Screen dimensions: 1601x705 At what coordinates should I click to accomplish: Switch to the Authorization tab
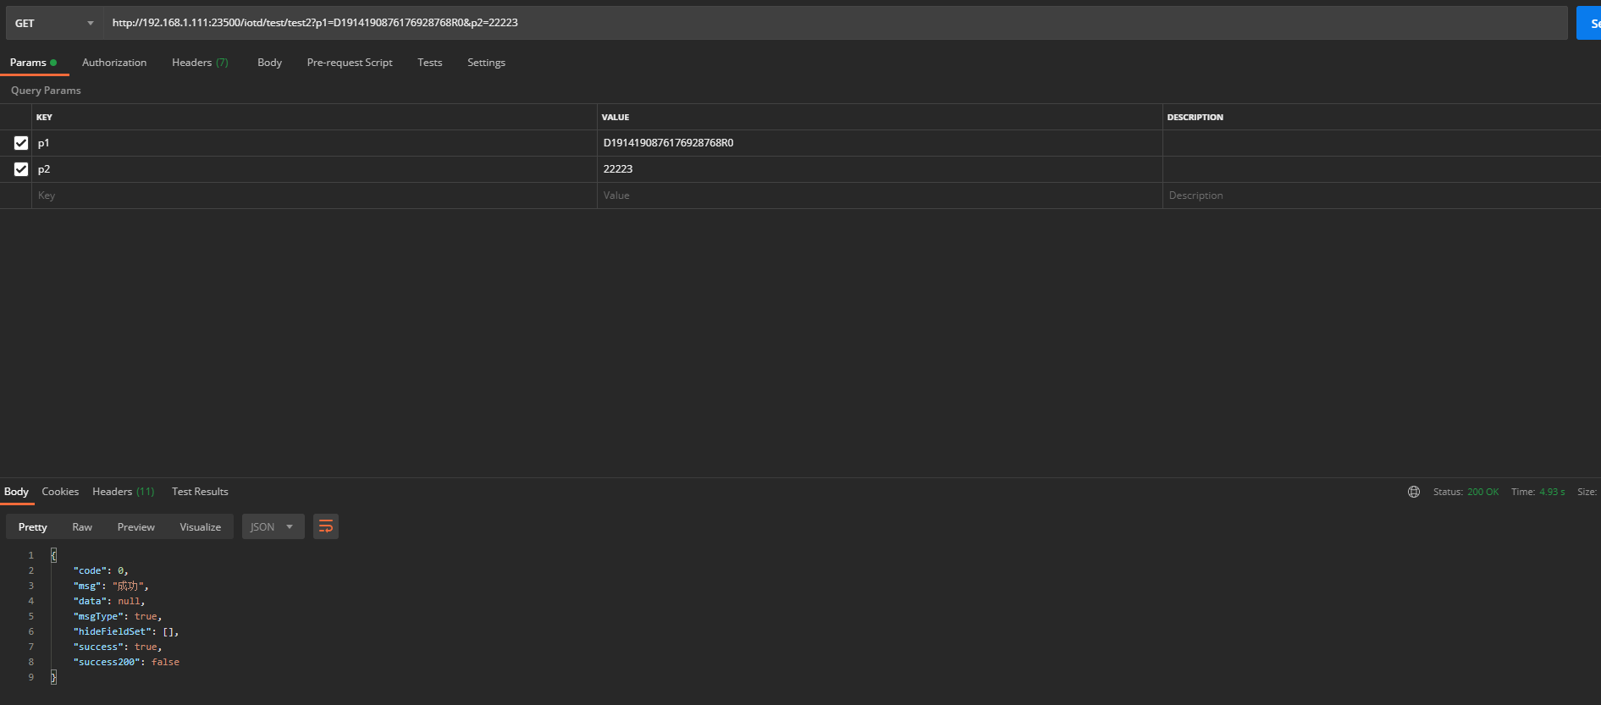[114, 63]
